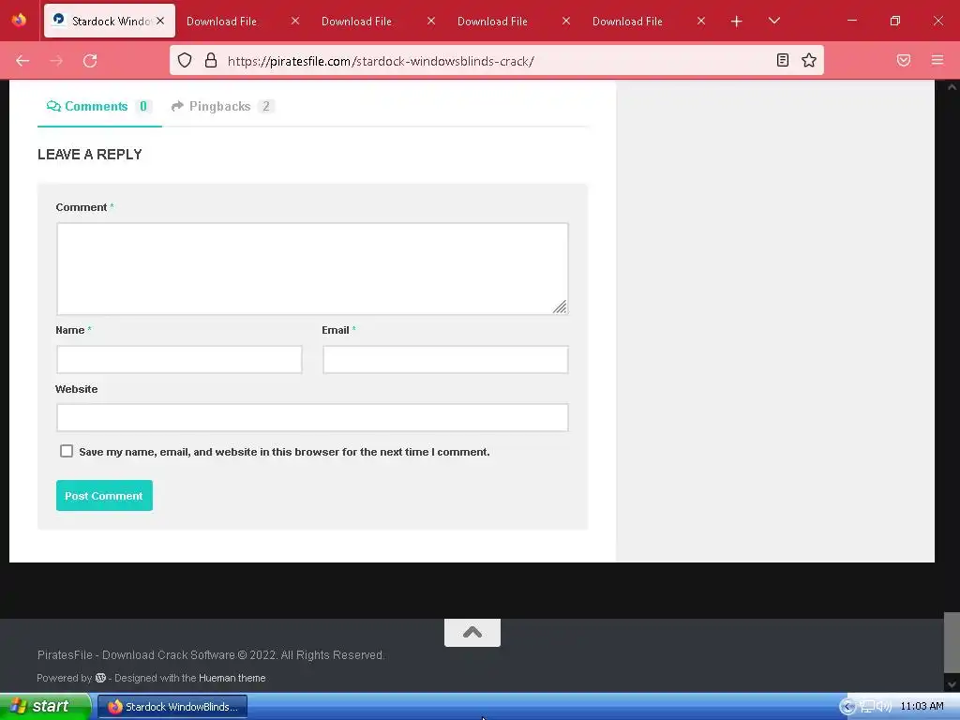Click inside the Comment text area
This screenshot has height=720, width=960.
coord(312,269)
